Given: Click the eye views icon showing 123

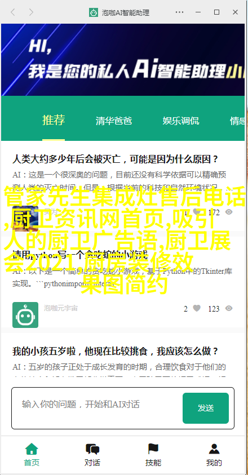Looking at the screenshot, I should (x=229, y=308).
